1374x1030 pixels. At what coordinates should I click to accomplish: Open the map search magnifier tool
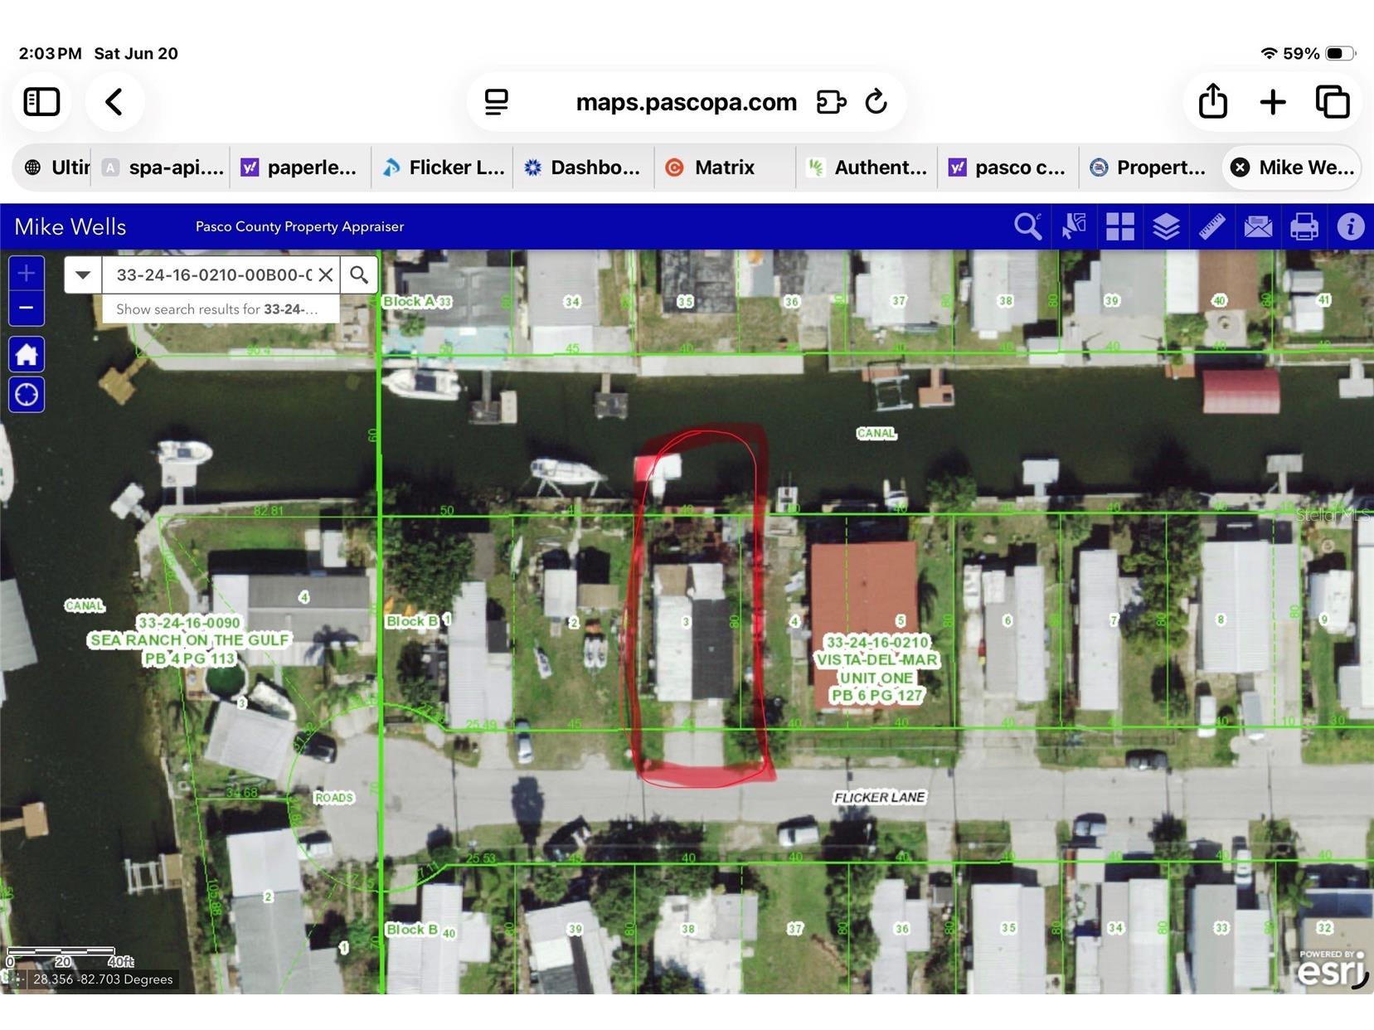pyautogui.click(x=1028, y=226)
